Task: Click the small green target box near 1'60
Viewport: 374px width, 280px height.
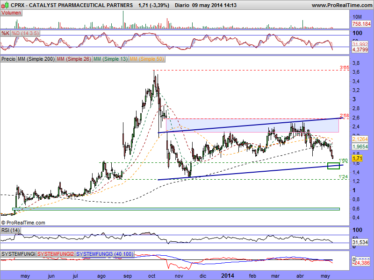Action: point(333,166)
